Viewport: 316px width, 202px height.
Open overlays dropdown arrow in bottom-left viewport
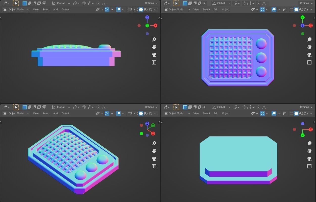tap(123, 114)
